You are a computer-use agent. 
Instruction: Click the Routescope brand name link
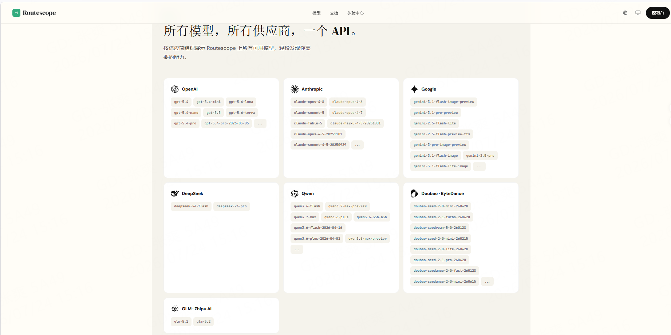[39, 13]
